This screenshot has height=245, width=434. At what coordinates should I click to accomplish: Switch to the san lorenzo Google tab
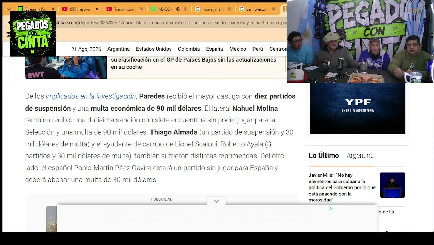pos(257,9)
